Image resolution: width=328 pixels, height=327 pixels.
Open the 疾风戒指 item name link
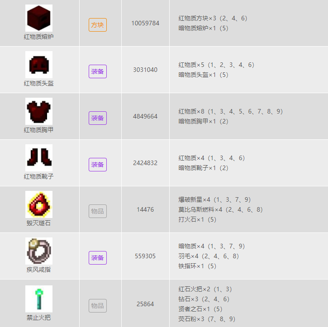39,270
